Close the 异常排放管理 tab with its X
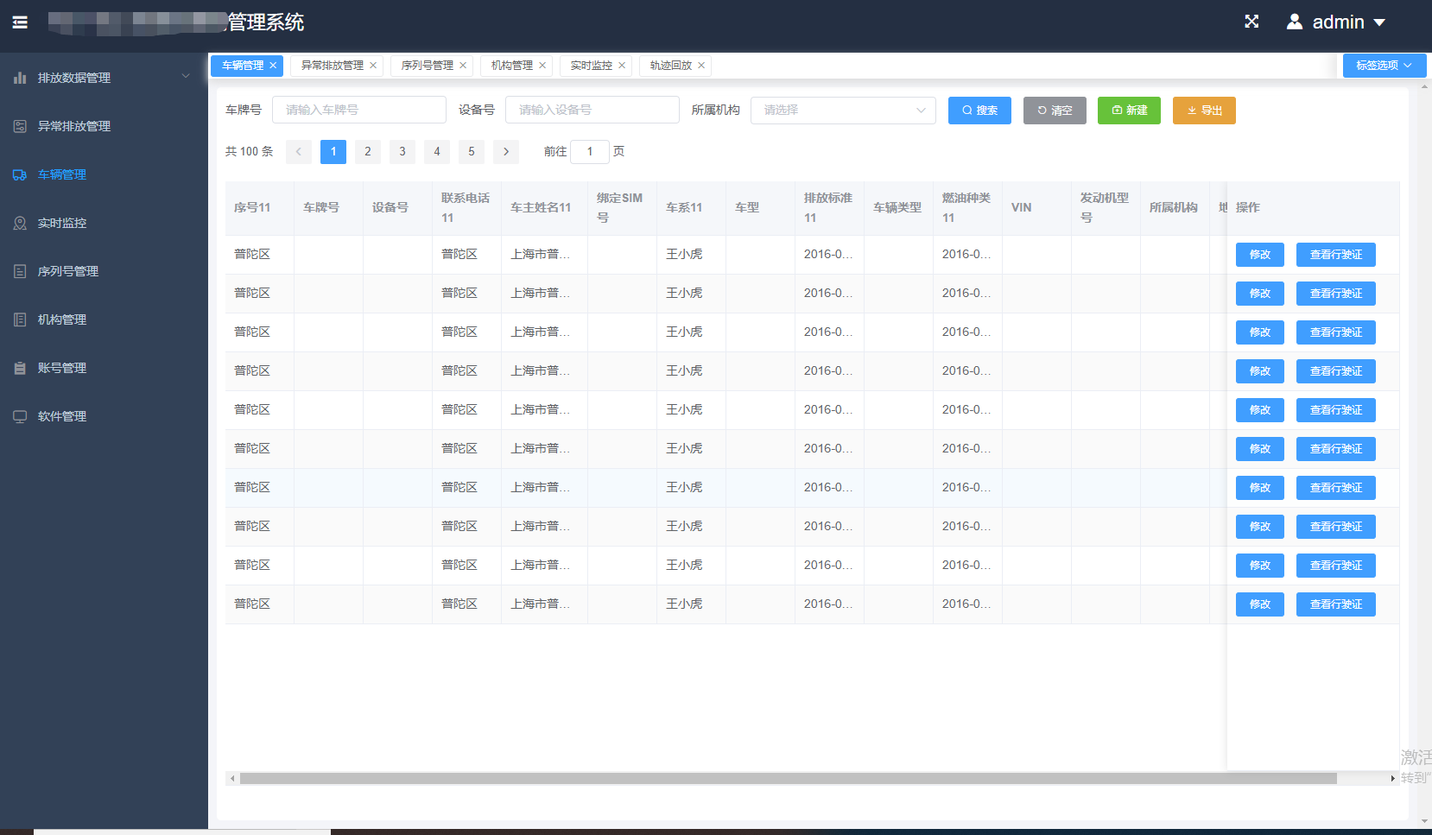Screen dimensions: 1432x835 pos(373,66)
